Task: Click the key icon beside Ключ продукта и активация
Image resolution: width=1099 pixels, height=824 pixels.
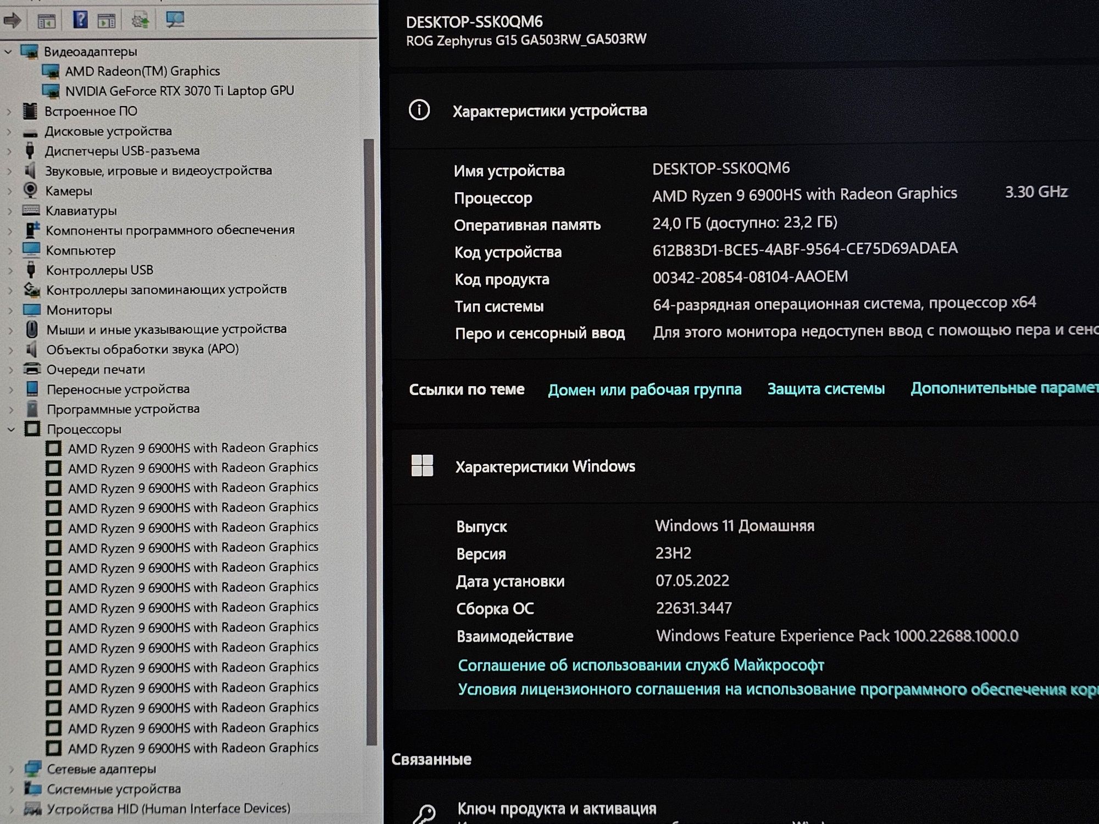Action: tap(425, 814)
